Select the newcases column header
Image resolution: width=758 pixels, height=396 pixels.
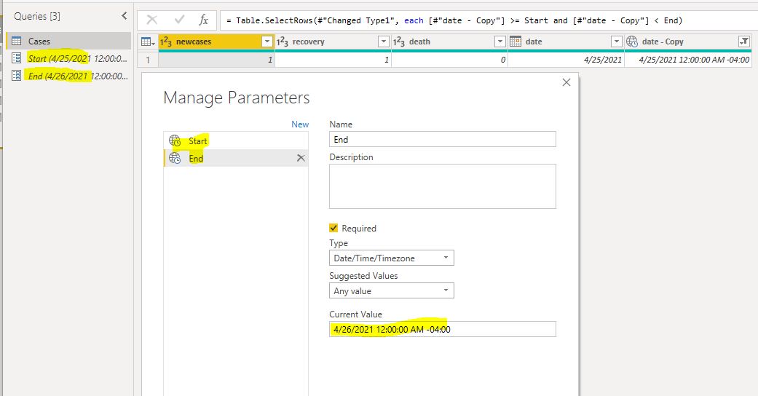click(216, 41)
